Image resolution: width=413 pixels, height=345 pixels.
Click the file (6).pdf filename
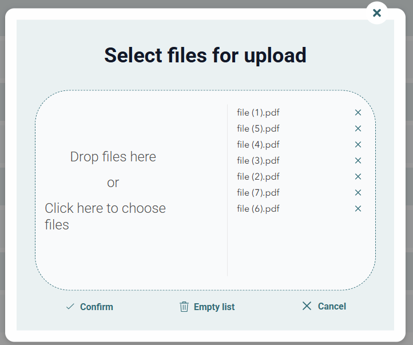point(258,209)
